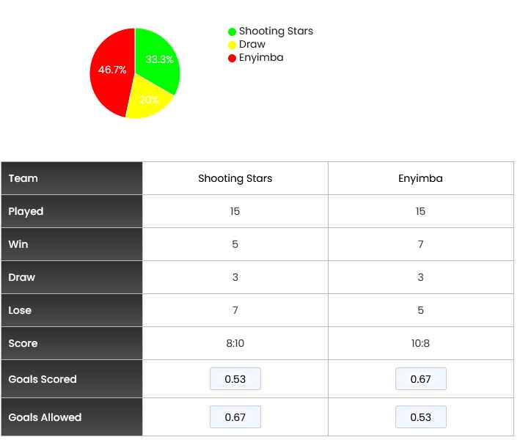Click the red Enyimba legend dot
Image resolution: width=520 pixels, height=440 pixels.
point(232,58)
